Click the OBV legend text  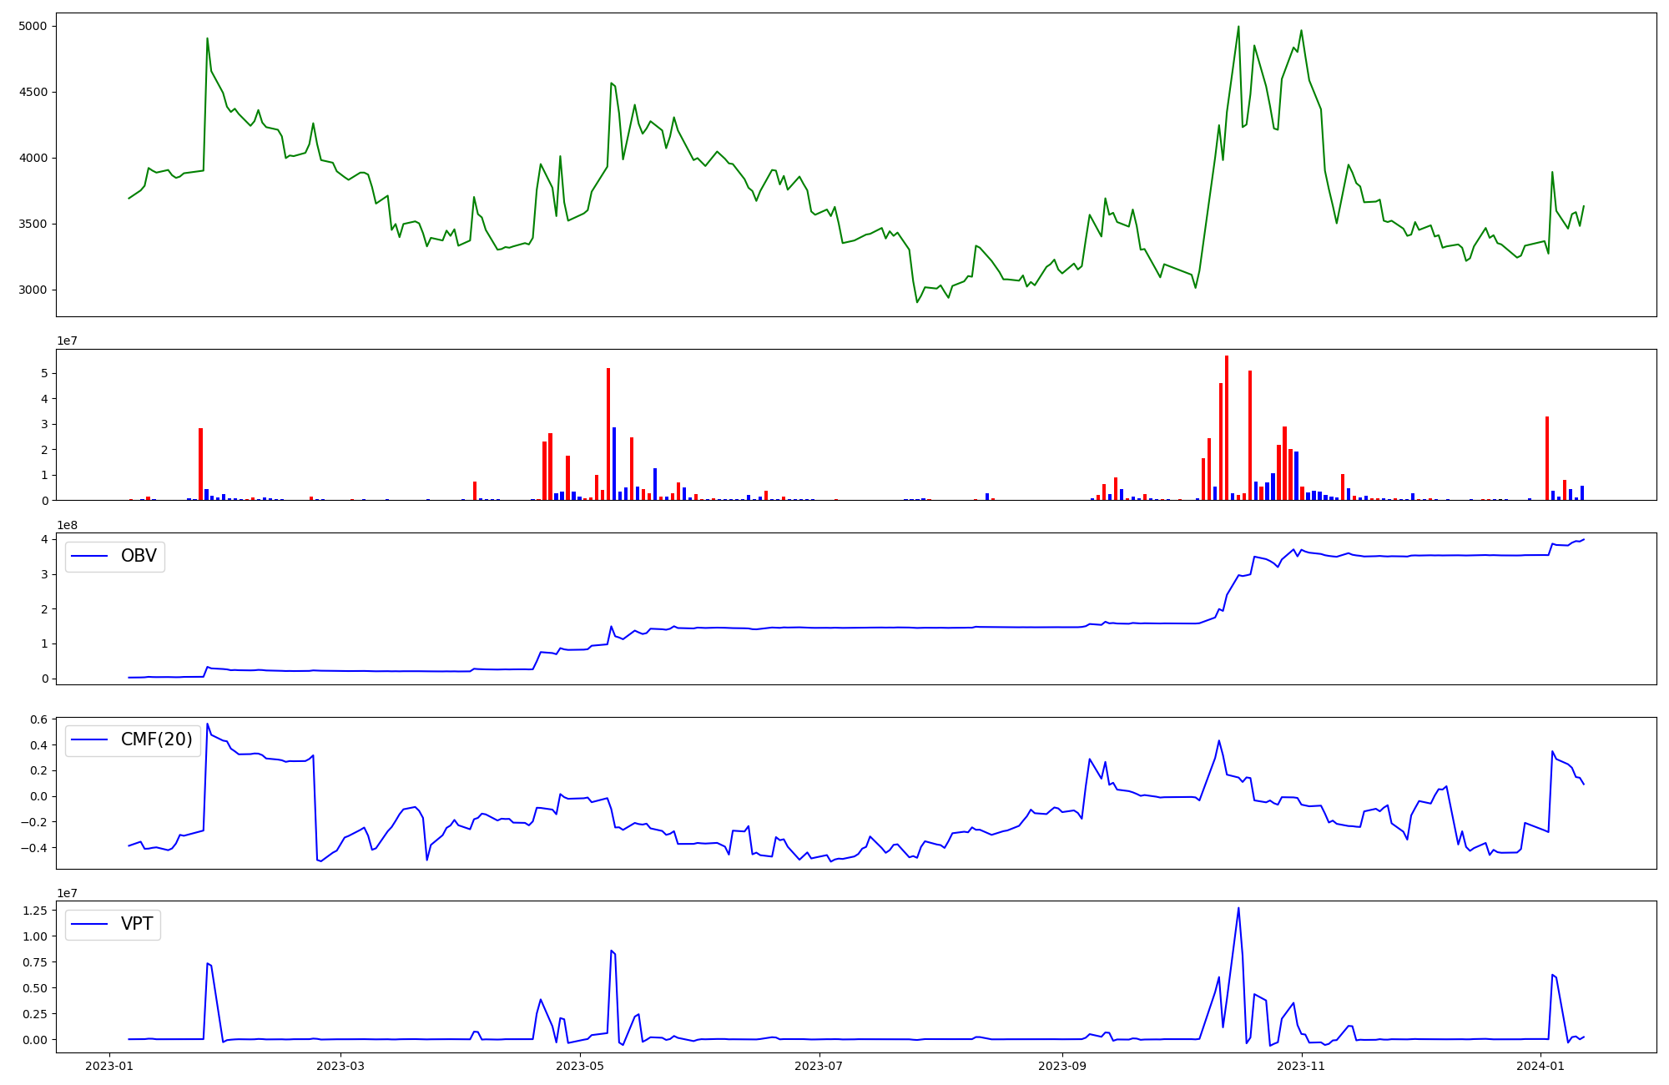[x=139, y=556]
